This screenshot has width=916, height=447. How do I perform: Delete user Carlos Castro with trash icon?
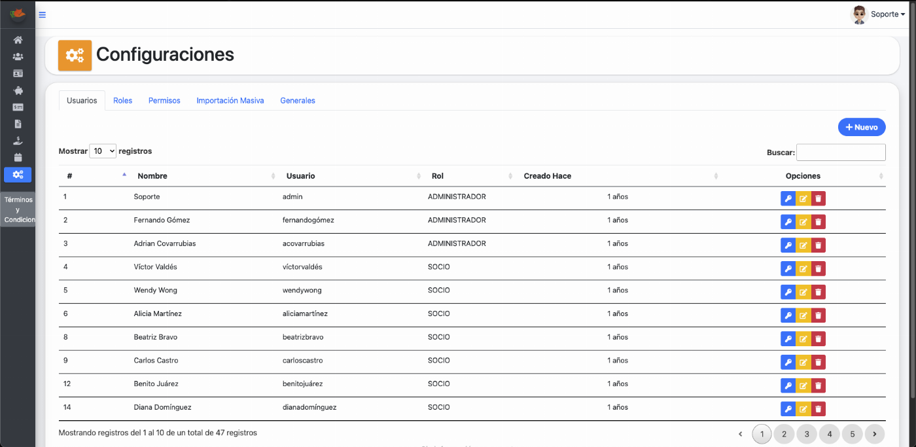point(818,362)
